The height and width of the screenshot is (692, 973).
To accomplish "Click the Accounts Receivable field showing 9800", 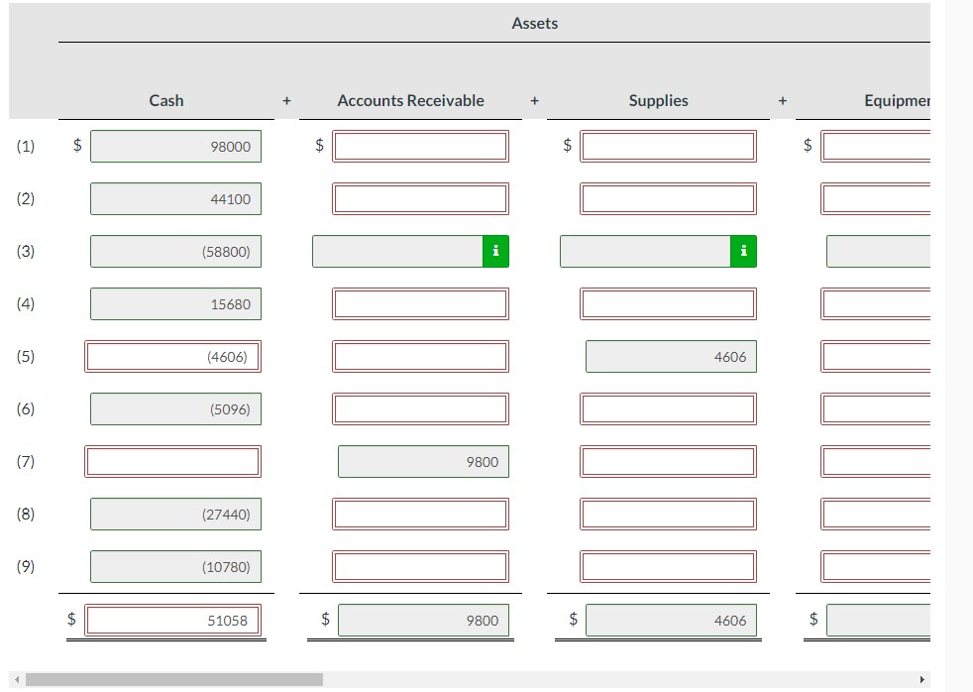I will point(423,461).
